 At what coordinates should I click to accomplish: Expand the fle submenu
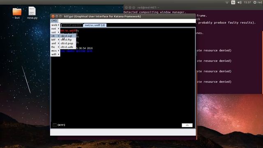point(55,47)
